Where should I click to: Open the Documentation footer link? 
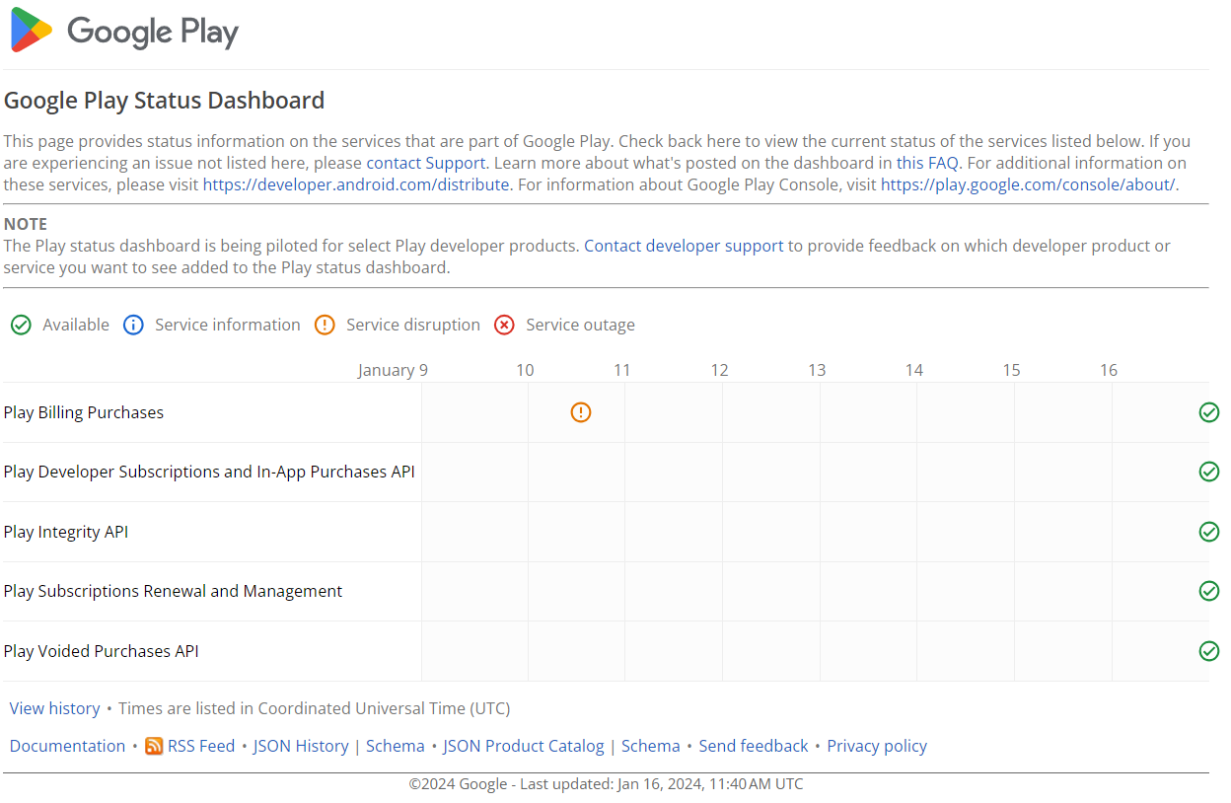[x=68, y=746]
